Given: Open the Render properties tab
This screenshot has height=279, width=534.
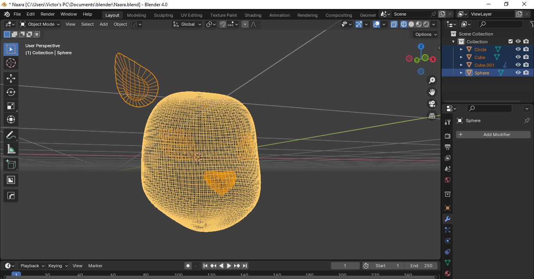Looking at the screenshot, I should tap(448, 136).
